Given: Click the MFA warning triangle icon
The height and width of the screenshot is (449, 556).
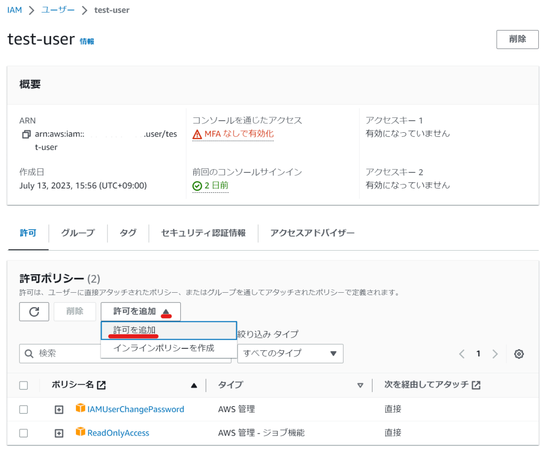Looking at the screenshot, I should point(197,134).
